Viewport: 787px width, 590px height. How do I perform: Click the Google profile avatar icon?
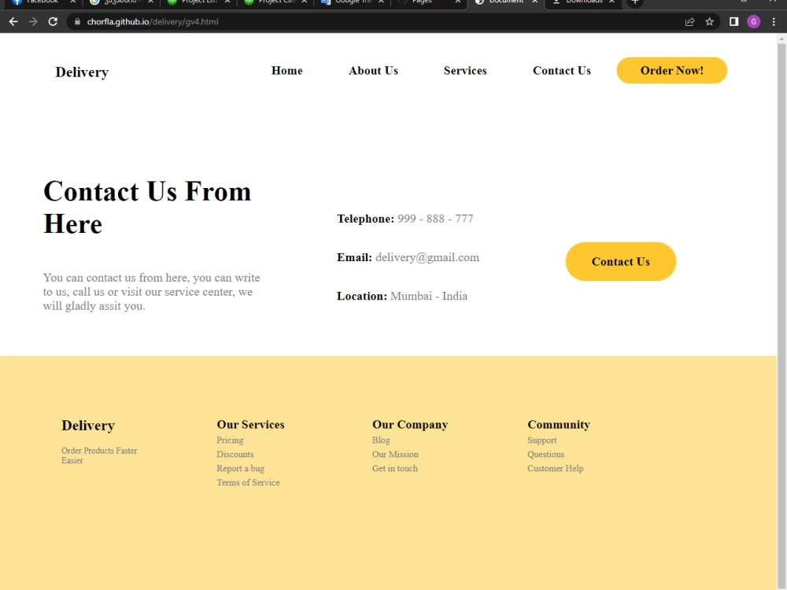(x=754, y=21)
